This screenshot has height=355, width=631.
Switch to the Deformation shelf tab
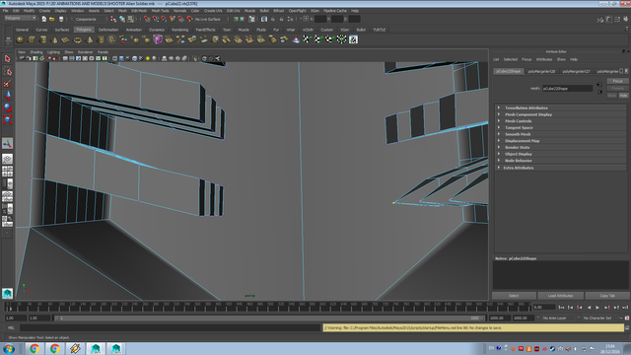click(x=108, y=30)
